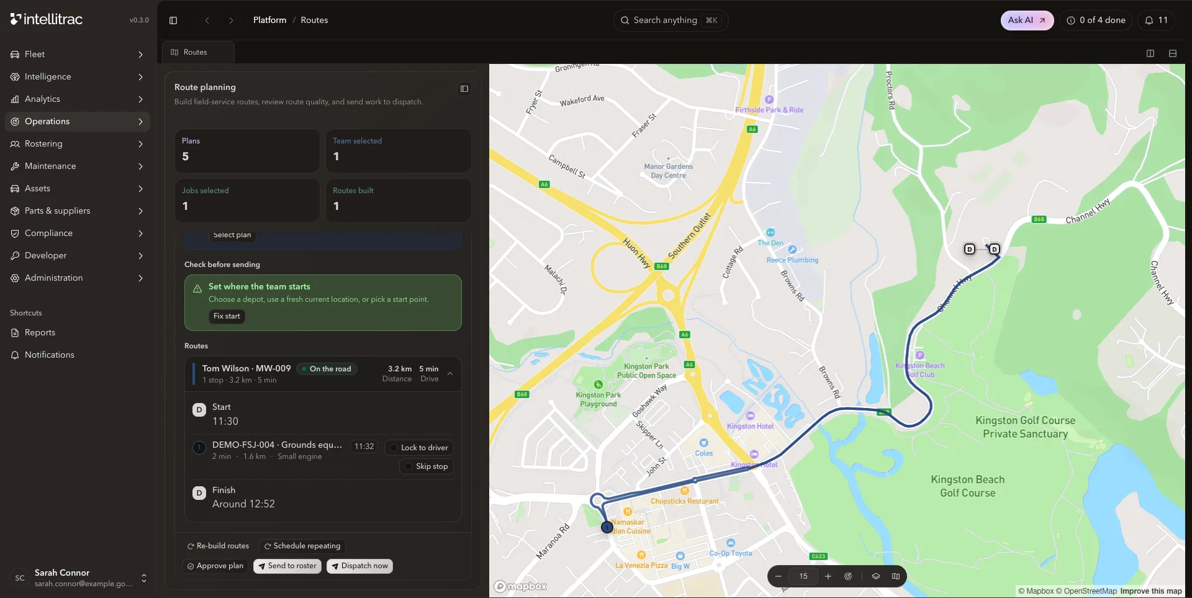Click the right depot D marker on map
This screenshot has width=1192, height=598.
tap(995, 249)
